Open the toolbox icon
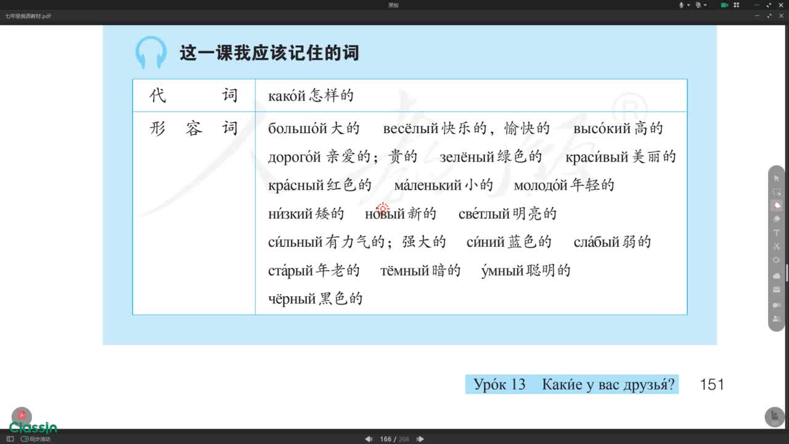Screen dimensions: 789x444 point(777,290)
